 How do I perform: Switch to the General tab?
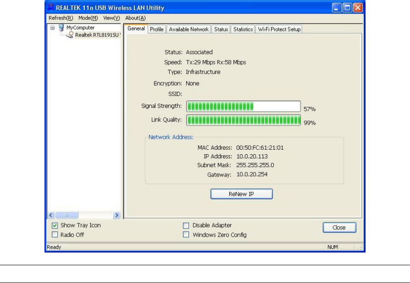(136, 29)
